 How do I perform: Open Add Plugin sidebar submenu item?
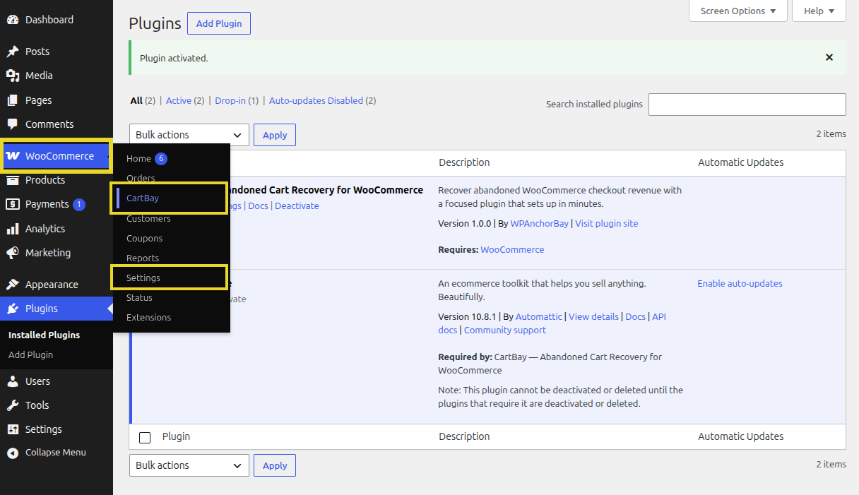[x=31, y=355]
